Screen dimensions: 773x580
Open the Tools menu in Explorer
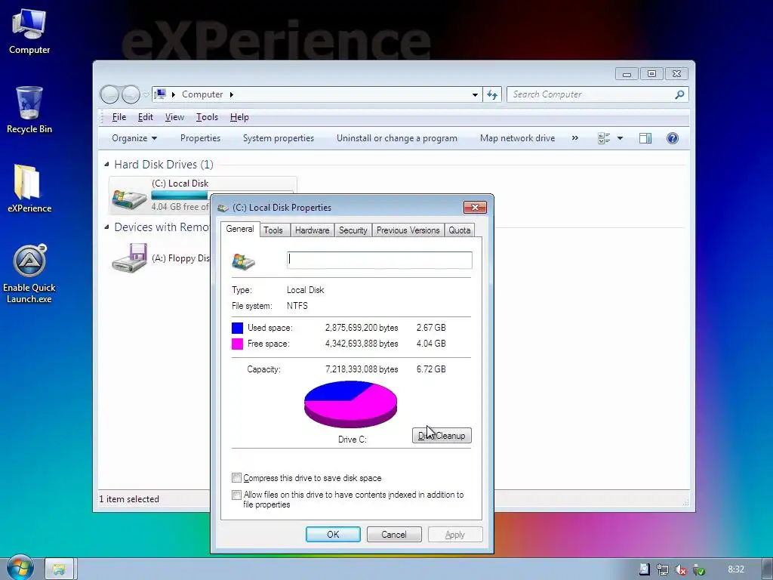tap(207, 117)
